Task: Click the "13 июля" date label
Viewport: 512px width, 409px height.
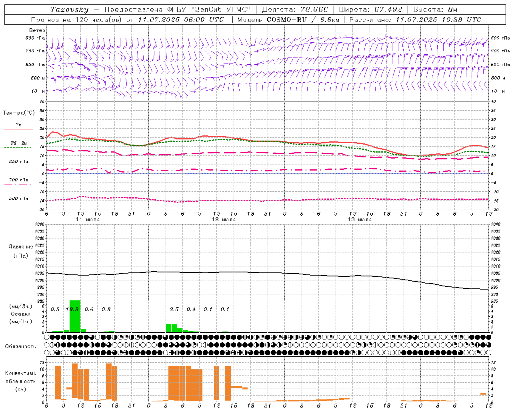Action: click(360, 220)
